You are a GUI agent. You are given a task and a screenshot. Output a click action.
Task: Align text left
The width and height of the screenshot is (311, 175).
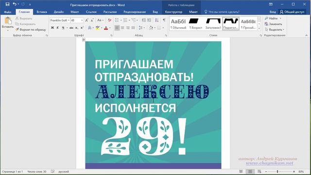click(x=117, y=28)
